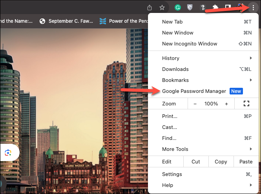Click the grey shield extension icon
261x194 pixels.
point(190,7)
